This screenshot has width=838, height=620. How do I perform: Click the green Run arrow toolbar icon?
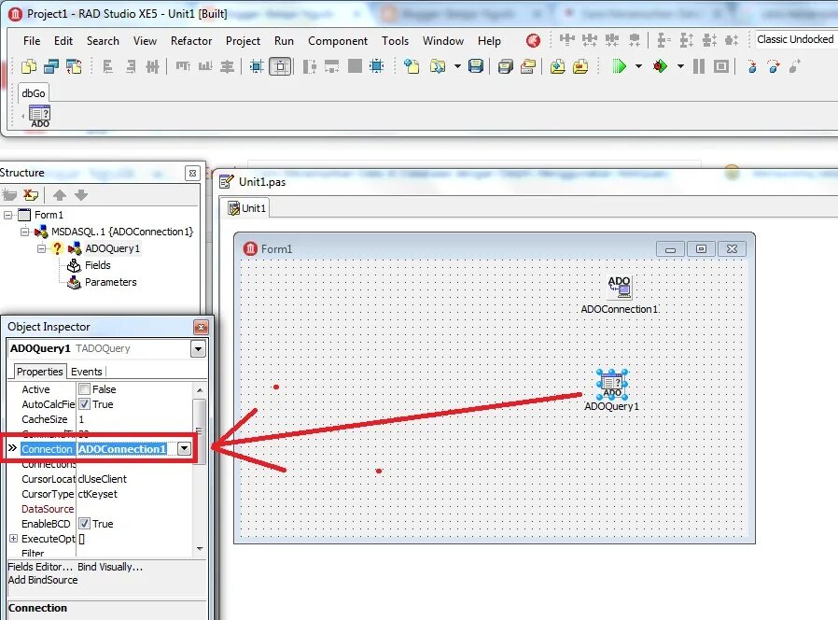619,66
